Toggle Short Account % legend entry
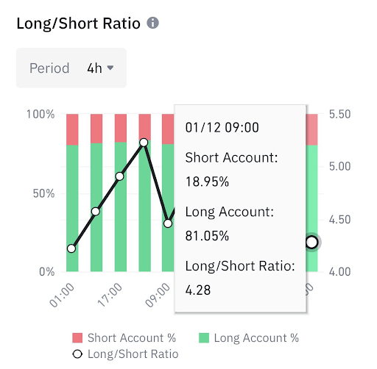The height and width of the screenshot is (369, 377). tap(124, 337)
